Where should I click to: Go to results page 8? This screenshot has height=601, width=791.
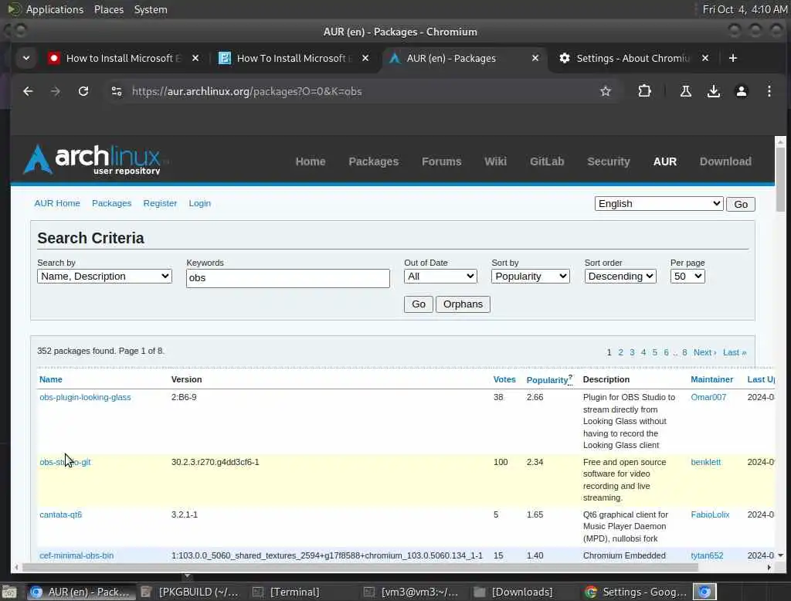684,352
